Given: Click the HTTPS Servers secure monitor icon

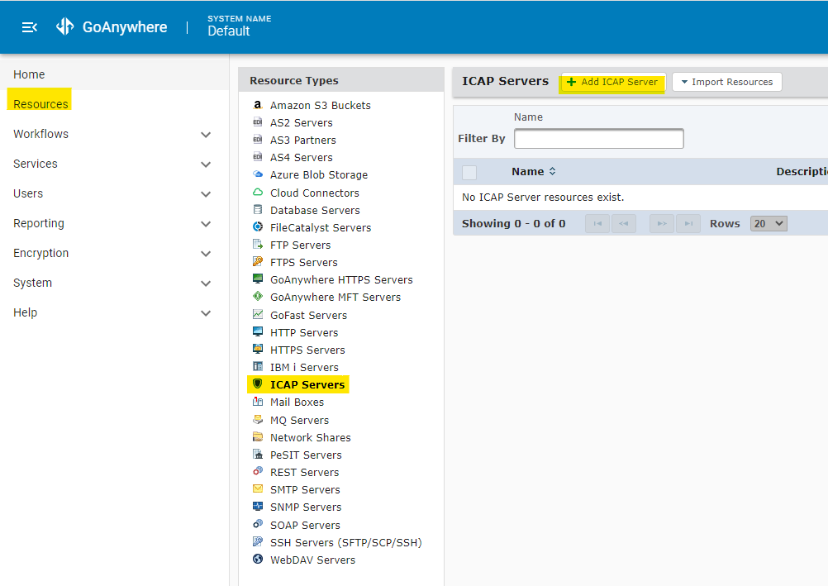Looking at the screenshot, I should pos(258,349).
